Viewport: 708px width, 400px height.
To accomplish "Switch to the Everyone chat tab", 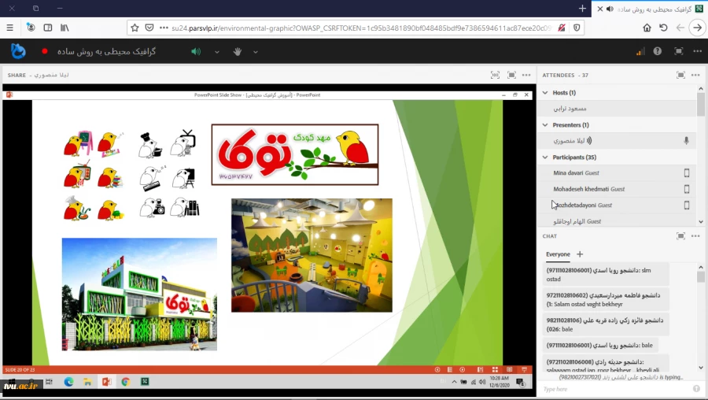I will (x=558, y=254).
